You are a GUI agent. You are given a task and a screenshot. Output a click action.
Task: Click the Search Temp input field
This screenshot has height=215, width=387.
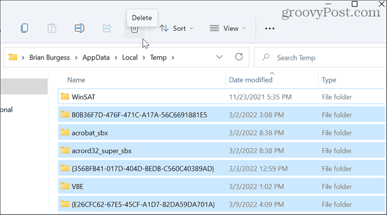320,57
